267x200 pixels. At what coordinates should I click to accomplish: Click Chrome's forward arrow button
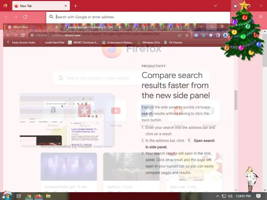point(16,35)
